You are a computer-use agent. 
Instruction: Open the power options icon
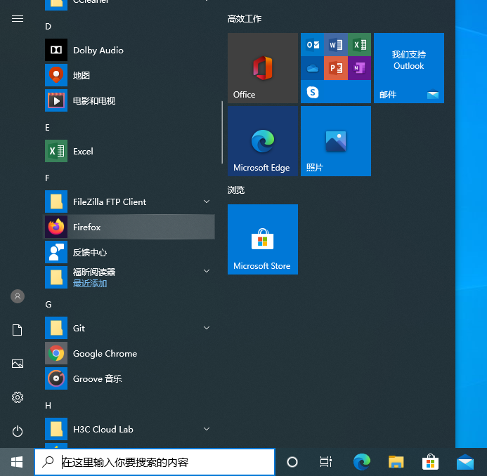pos(18,431)
